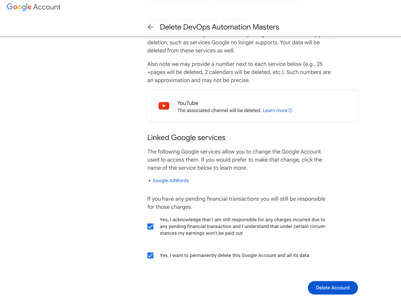Image resolution: width=401 pixels, height=307 pixels.
Task: Click 'The following Google services allow' paragraph
Action: pyautogui.click(x=235, y=160)
